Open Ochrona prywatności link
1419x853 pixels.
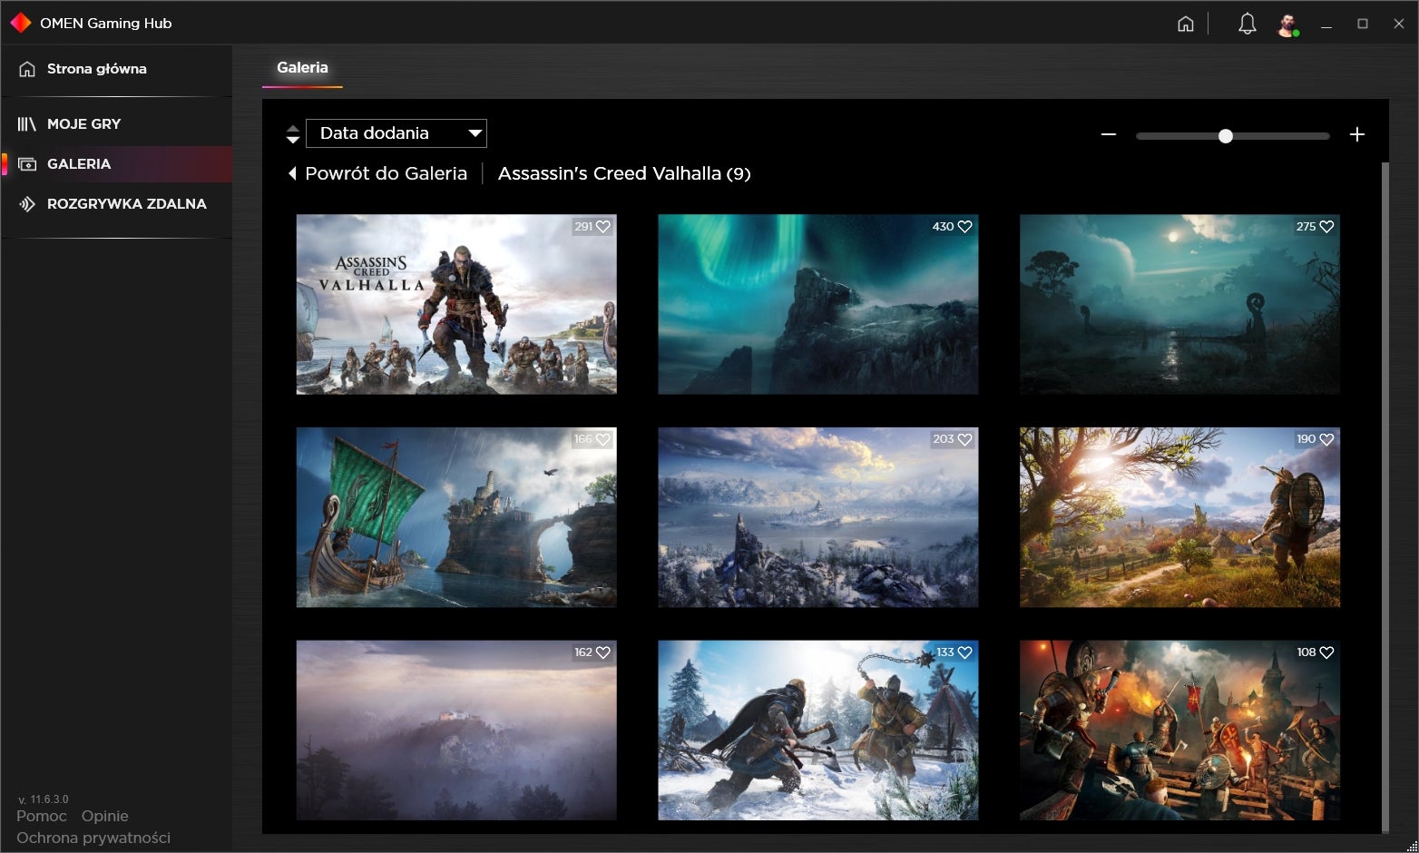coord(93,838)
